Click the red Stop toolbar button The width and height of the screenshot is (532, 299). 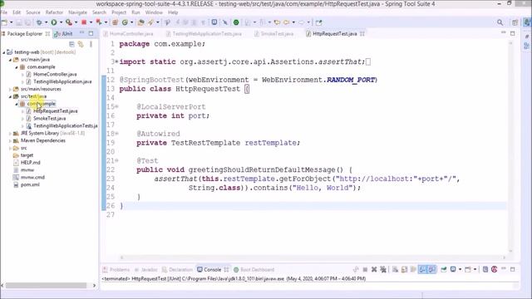point(84,22)
